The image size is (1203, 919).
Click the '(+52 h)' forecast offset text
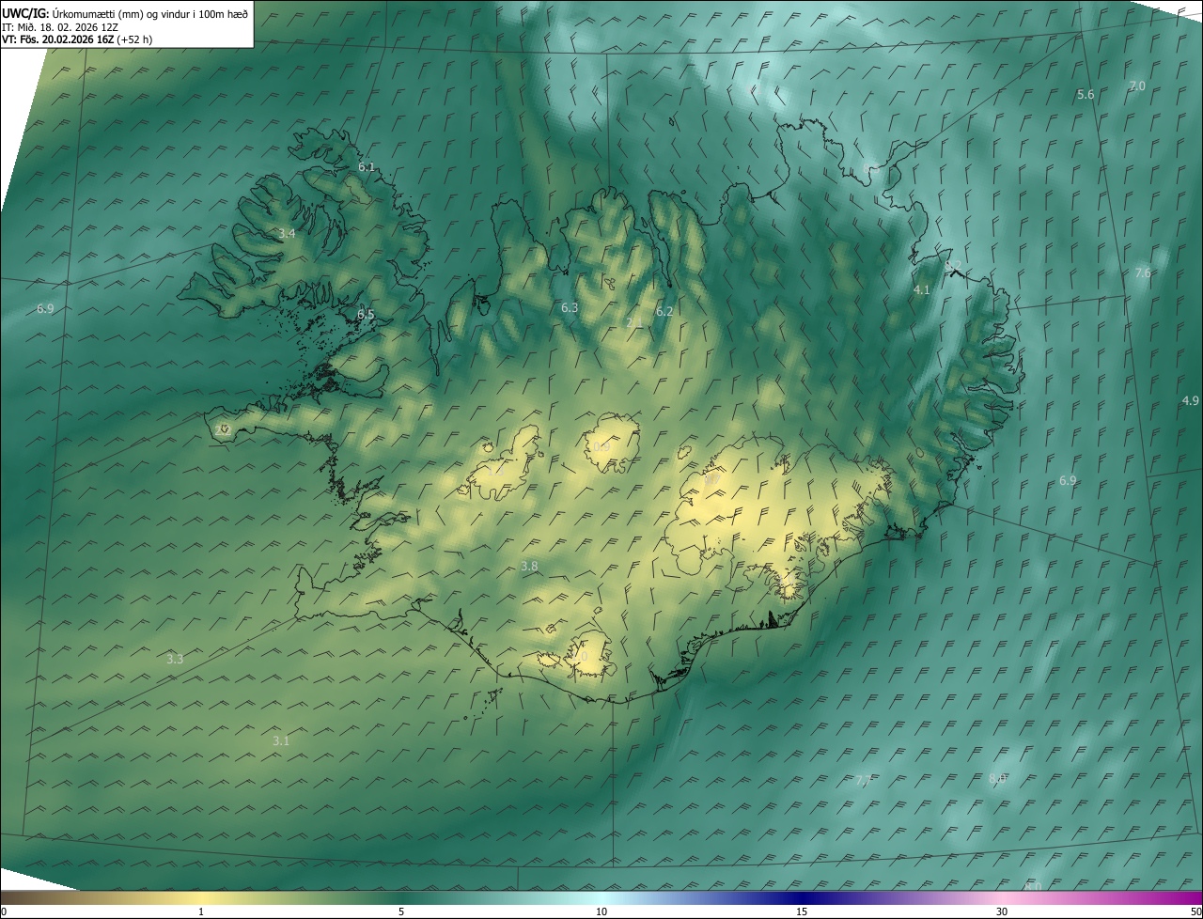[134, 39]
